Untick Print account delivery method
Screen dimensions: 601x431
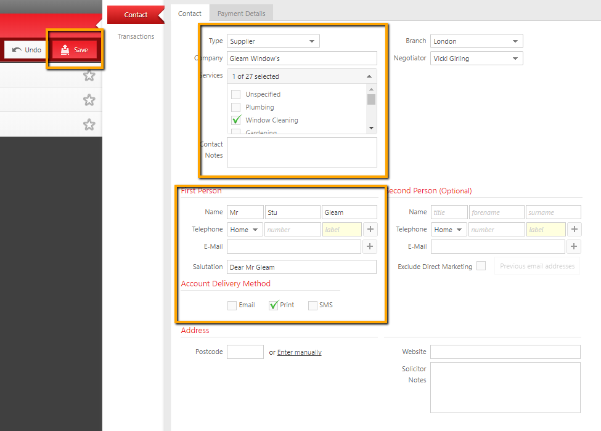click(x=273, y=305)
